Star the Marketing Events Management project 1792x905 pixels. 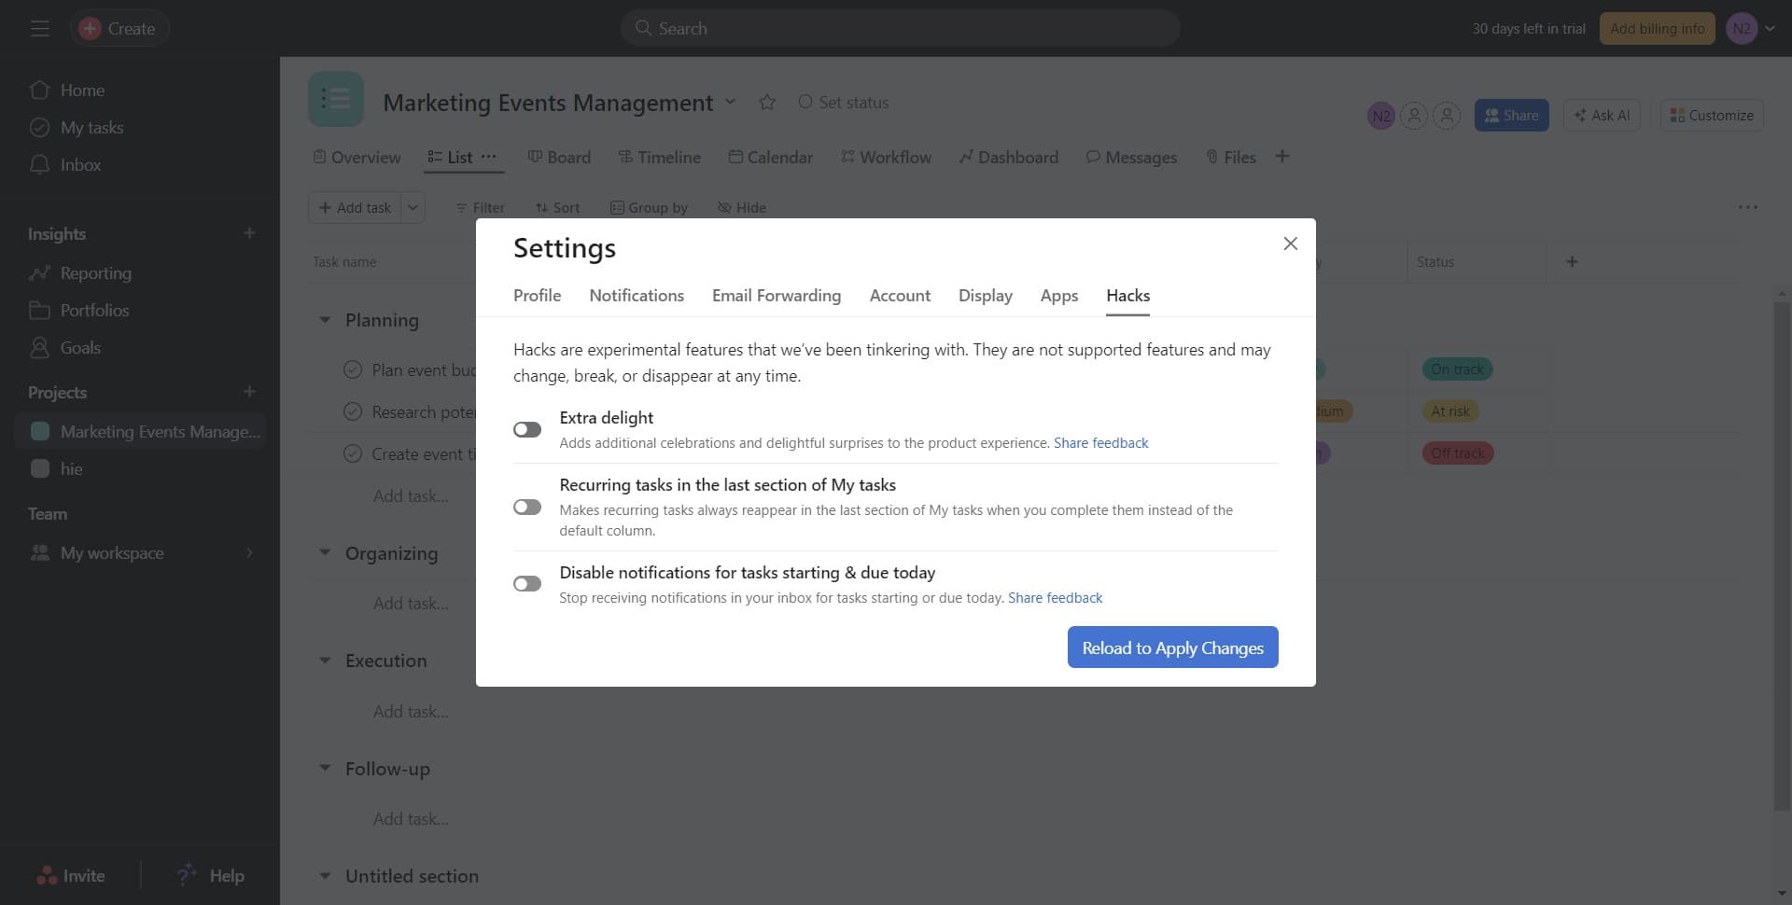click(766, 102)
